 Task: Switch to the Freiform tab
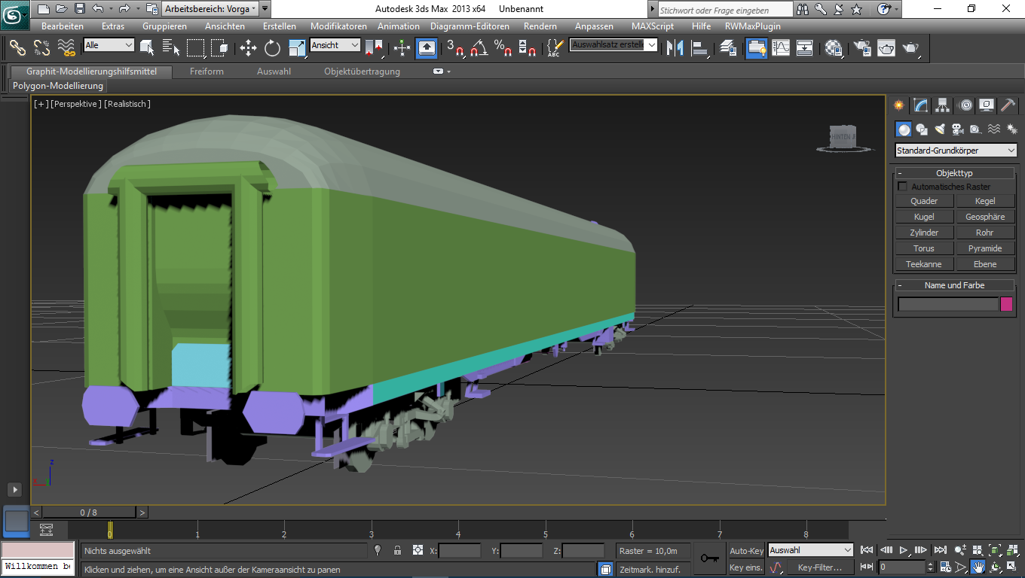(x=207, y=71)
